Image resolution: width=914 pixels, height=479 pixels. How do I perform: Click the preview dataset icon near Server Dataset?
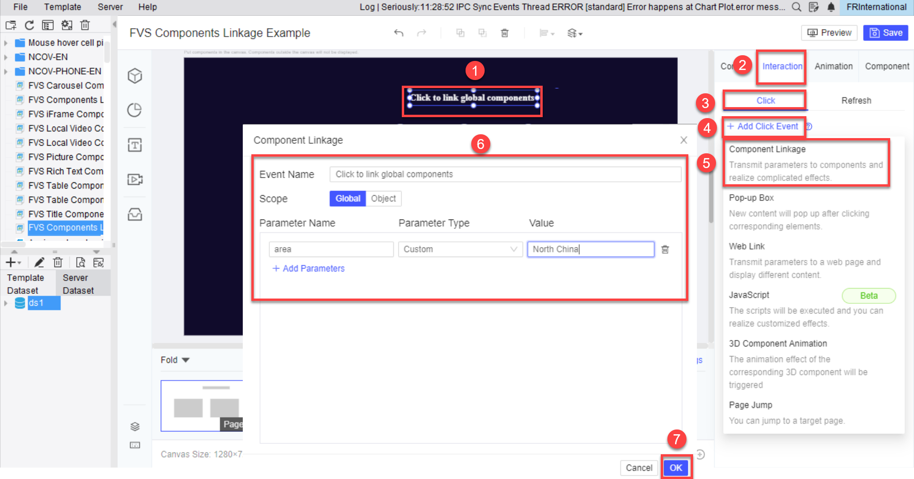80,262
